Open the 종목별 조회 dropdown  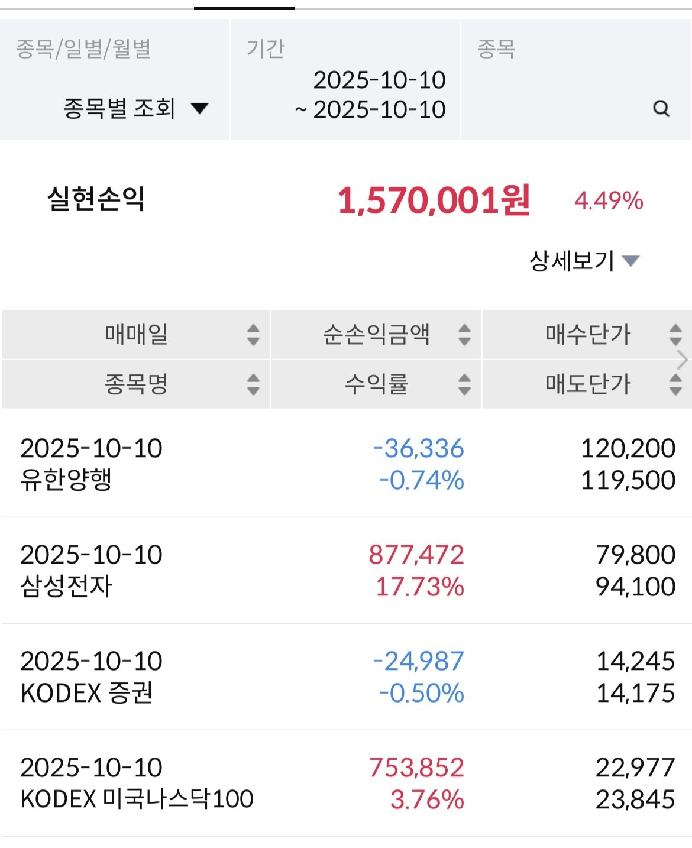click(135, 109)
